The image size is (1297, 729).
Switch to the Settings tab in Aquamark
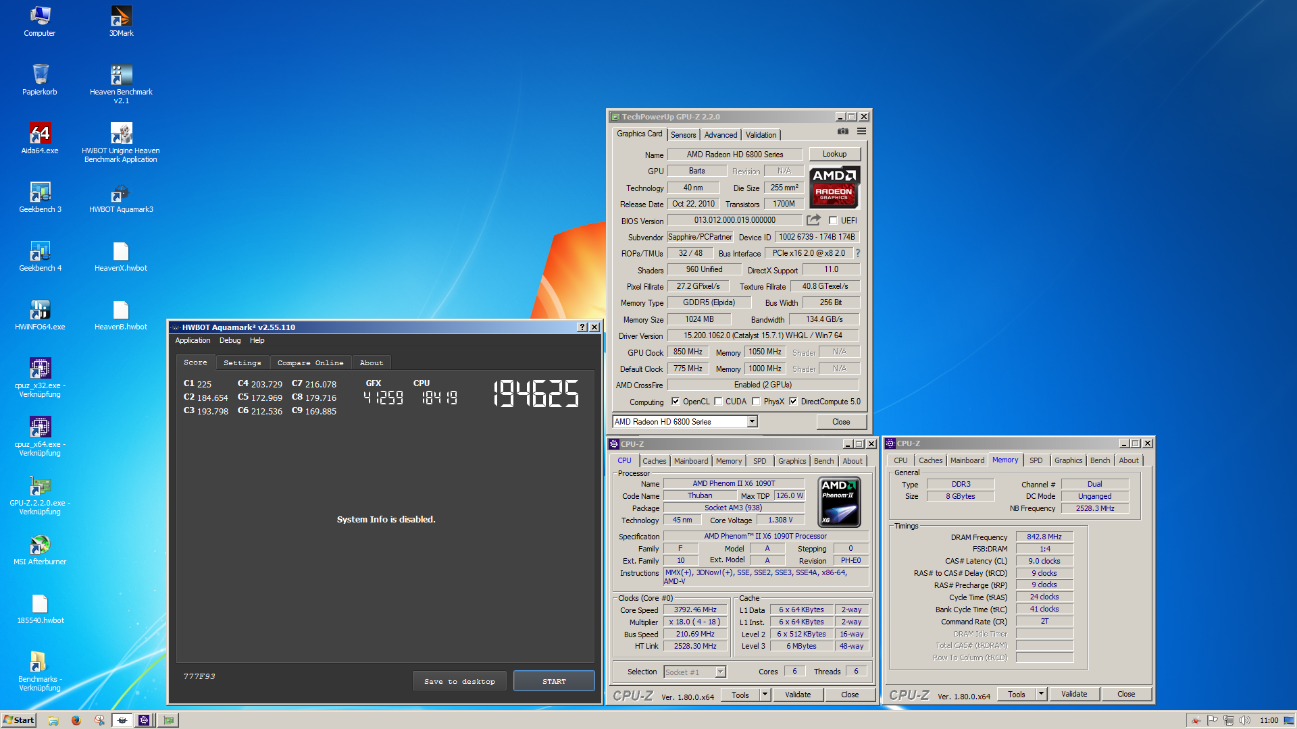242,362
